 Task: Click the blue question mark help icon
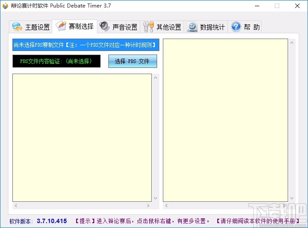click(236, 27)
